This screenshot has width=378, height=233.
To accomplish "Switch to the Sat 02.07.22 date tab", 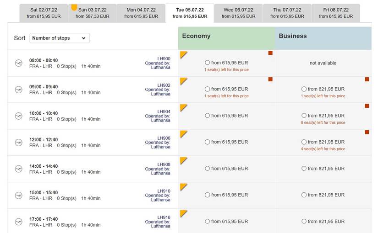I will tap(44, 13).
